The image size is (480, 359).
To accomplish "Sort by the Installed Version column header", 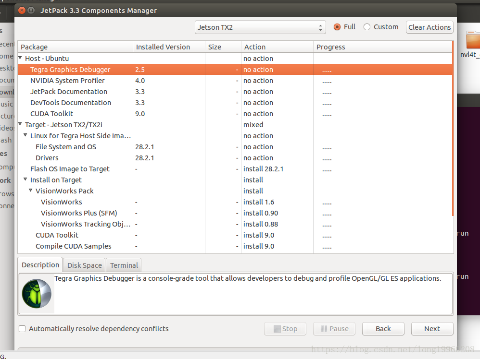I will [169, 47].
